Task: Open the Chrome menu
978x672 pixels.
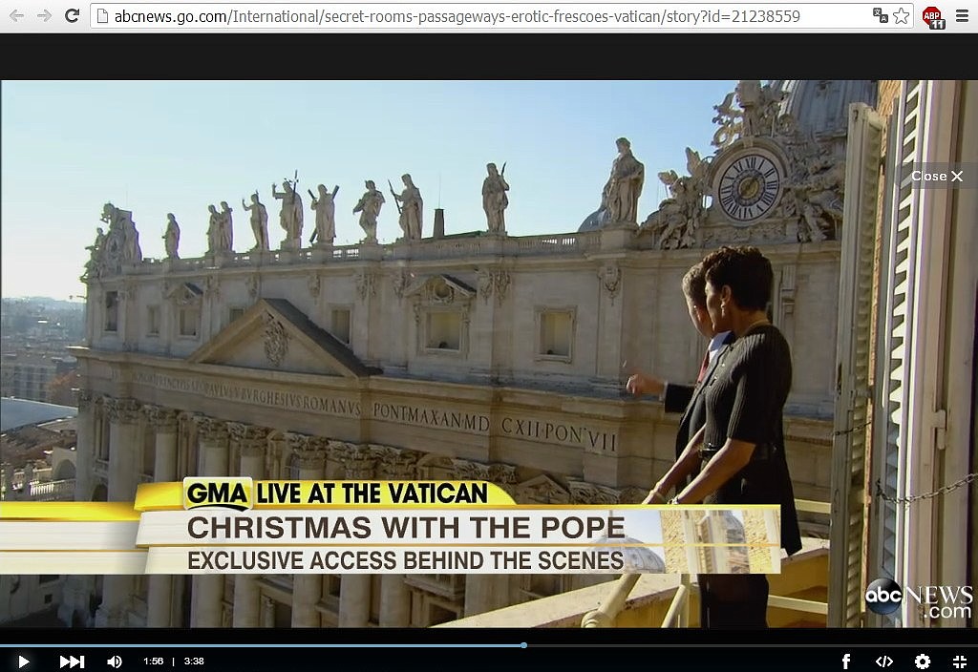Action: [x=963, y=16]
